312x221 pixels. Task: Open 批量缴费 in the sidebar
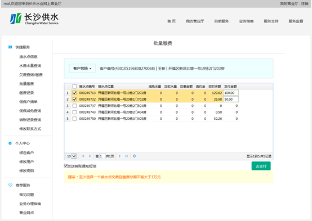[26, 84]
